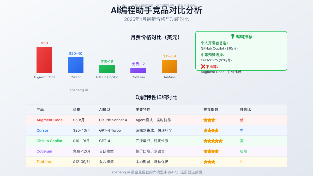This screenshot has height=176, width=313.
Task: Click the 产品 column header
Action: point(40,110)
